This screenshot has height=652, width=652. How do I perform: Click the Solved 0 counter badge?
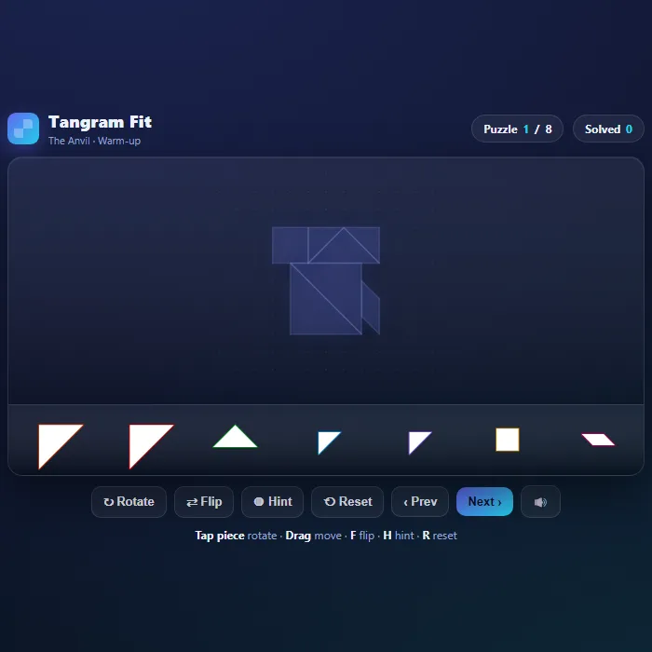point(608,129)
